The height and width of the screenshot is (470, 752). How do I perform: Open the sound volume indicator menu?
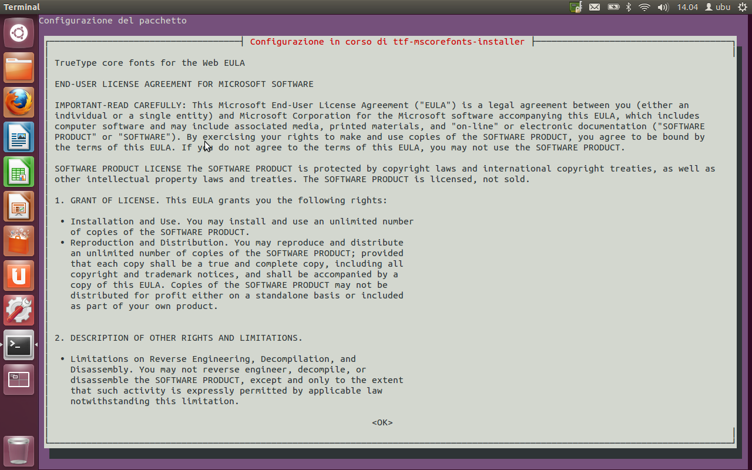663,7
